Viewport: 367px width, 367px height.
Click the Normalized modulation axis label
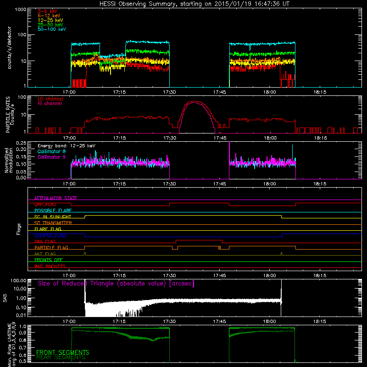click(x=9, y=160)
